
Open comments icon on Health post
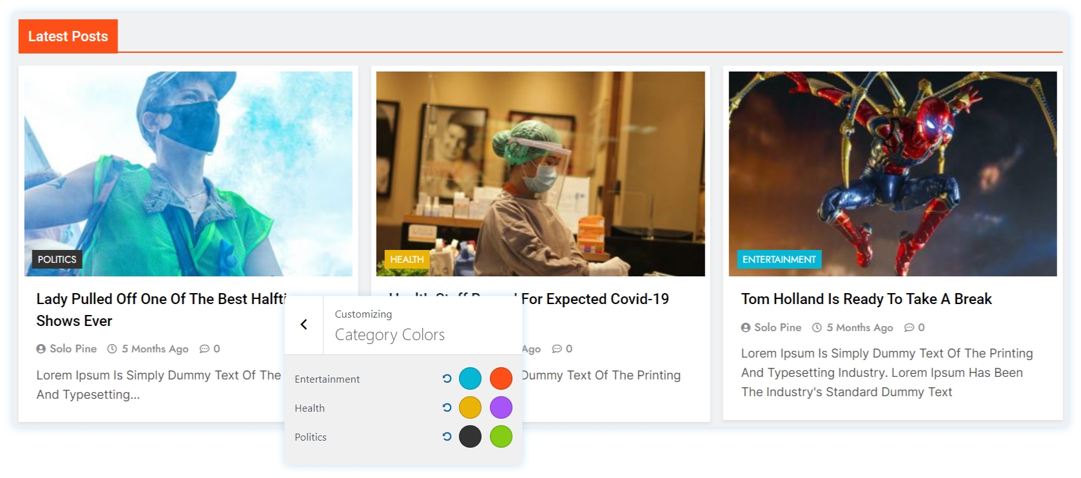click(x=557, y=349)
